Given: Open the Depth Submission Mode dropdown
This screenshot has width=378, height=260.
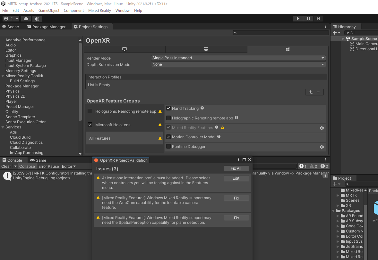Looking at the screenshot, I should tap(238, 64).
